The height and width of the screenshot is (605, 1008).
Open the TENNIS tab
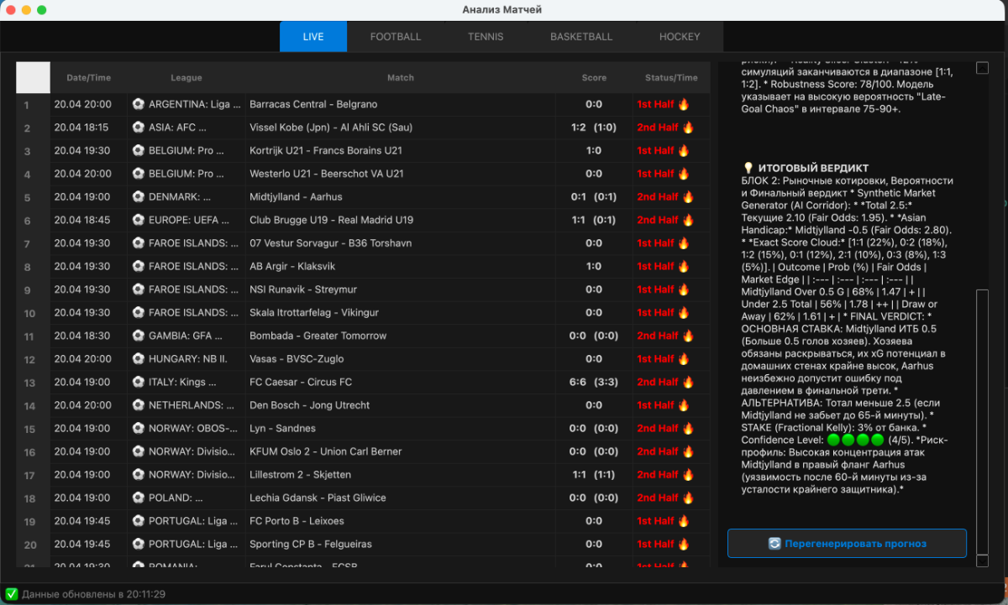tap(486, 37)
